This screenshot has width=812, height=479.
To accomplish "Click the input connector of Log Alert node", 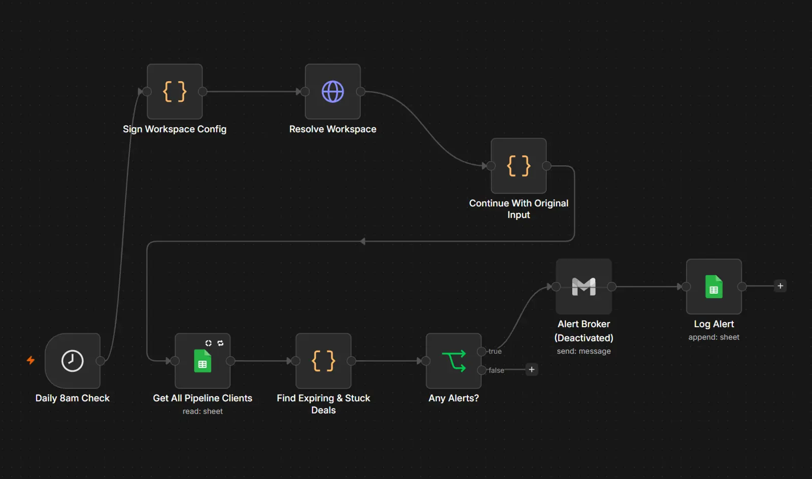I will (686, 287).
